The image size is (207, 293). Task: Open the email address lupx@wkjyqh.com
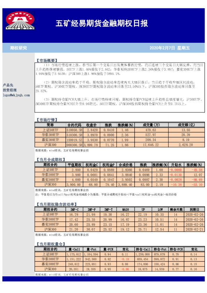[16, 95]
